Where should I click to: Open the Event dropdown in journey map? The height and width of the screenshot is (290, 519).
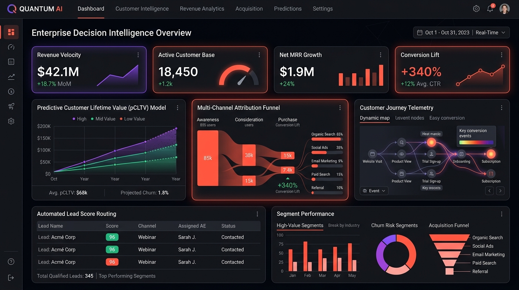374,191
